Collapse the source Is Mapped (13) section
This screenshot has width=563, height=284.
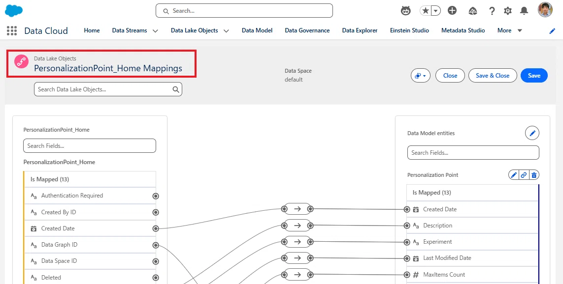pos(90,179)
